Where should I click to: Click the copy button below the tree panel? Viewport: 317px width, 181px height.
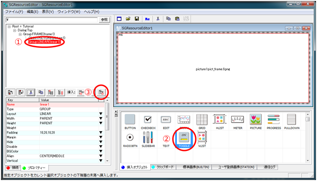pyautogui.click(x=41, y=92)
